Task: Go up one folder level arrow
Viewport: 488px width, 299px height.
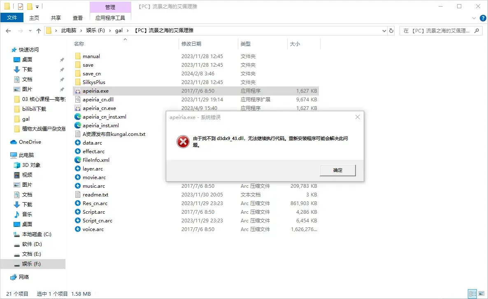Action: click(x=39, y=30)
